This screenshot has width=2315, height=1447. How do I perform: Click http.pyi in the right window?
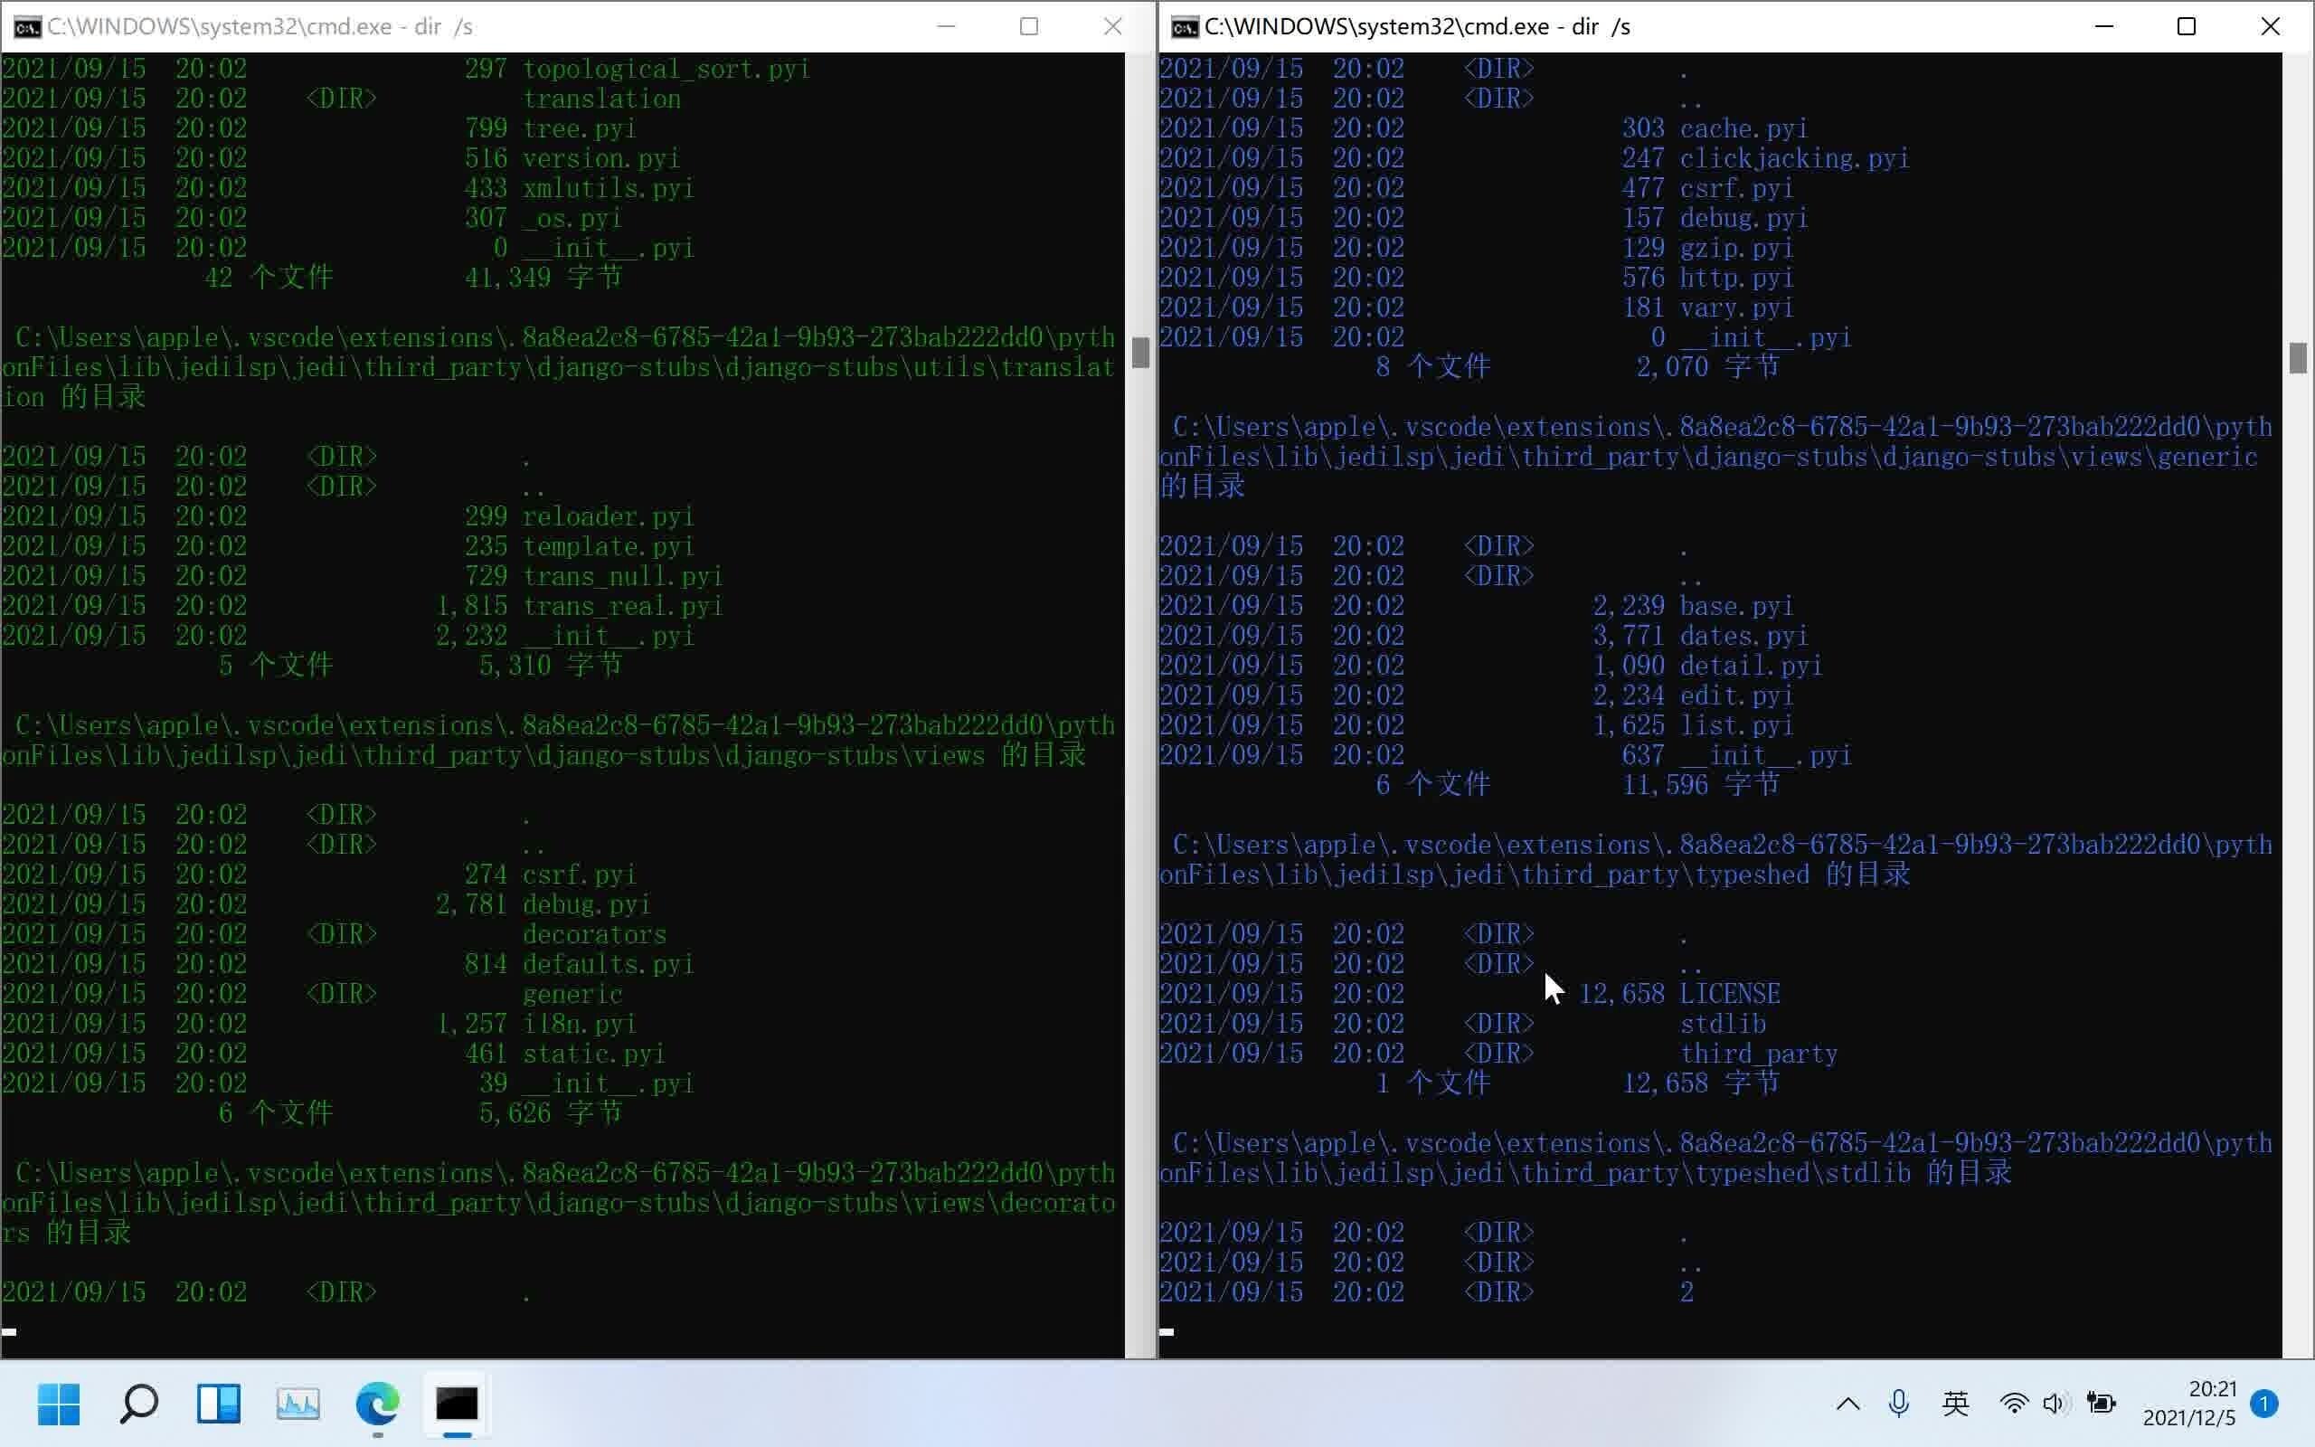point(1736,278)
